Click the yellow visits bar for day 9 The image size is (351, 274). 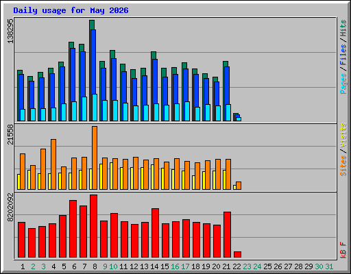101,177
